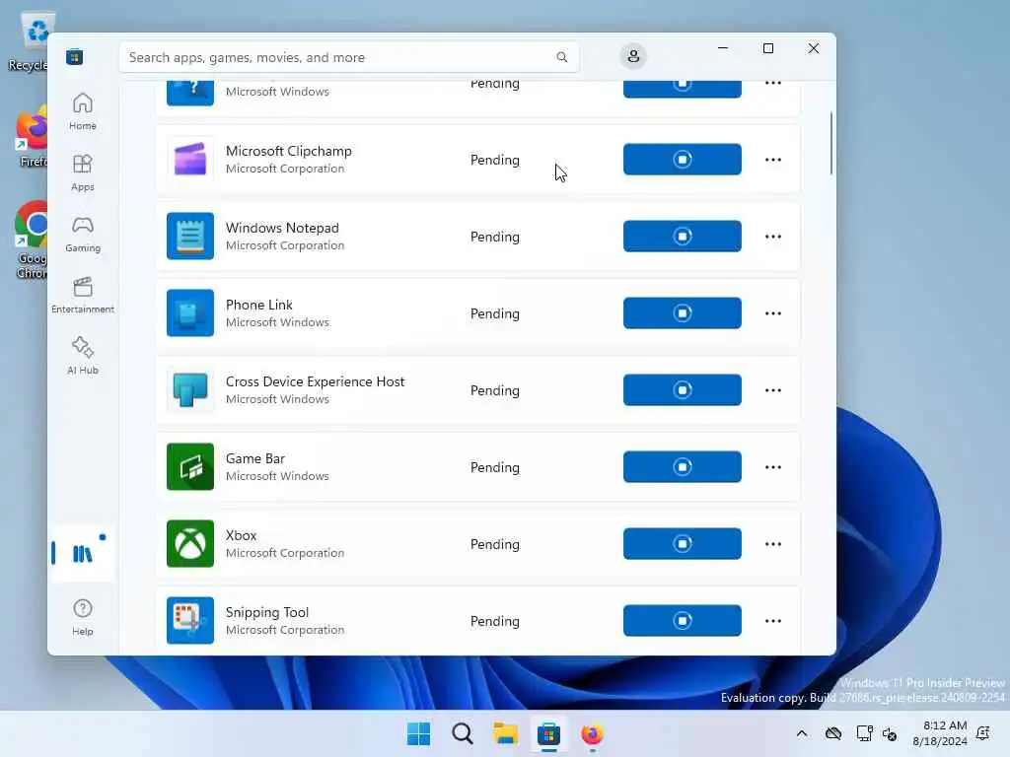
Task: Click the Phone Link app icon
Action: (x=190, y=312)
